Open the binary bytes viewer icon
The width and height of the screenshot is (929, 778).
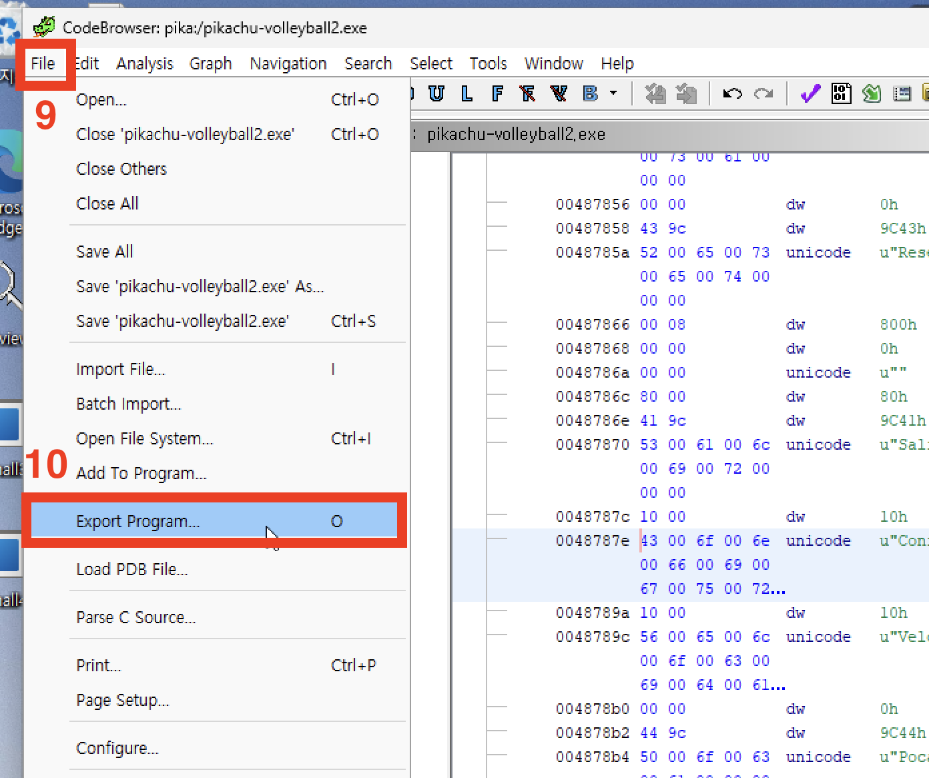tap(841, 94)
